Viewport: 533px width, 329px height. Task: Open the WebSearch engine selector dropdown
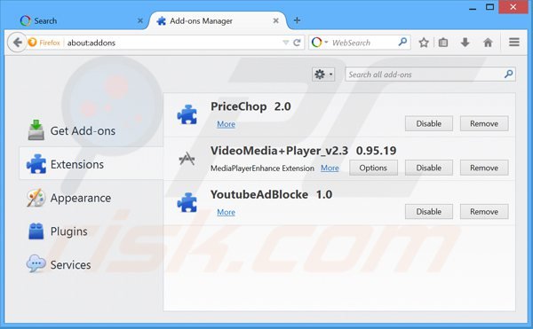pyautogui.click(x=320, y=43)
